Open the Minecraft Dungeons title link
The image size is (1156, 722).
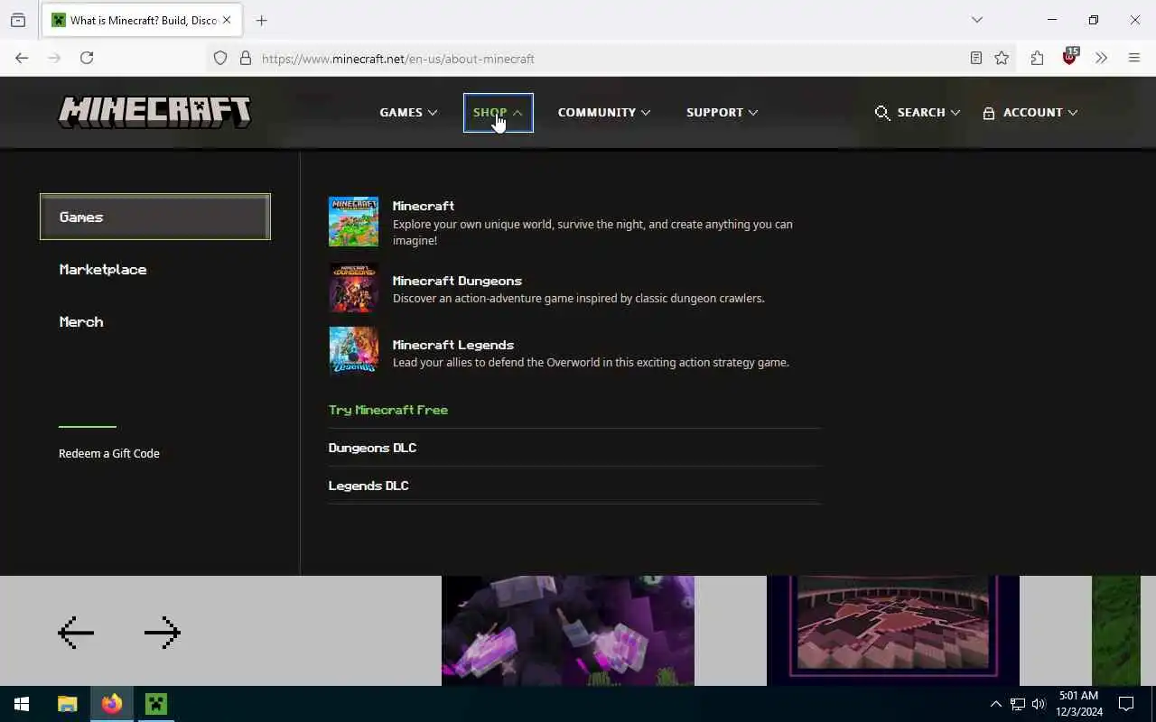coord(457,281)
